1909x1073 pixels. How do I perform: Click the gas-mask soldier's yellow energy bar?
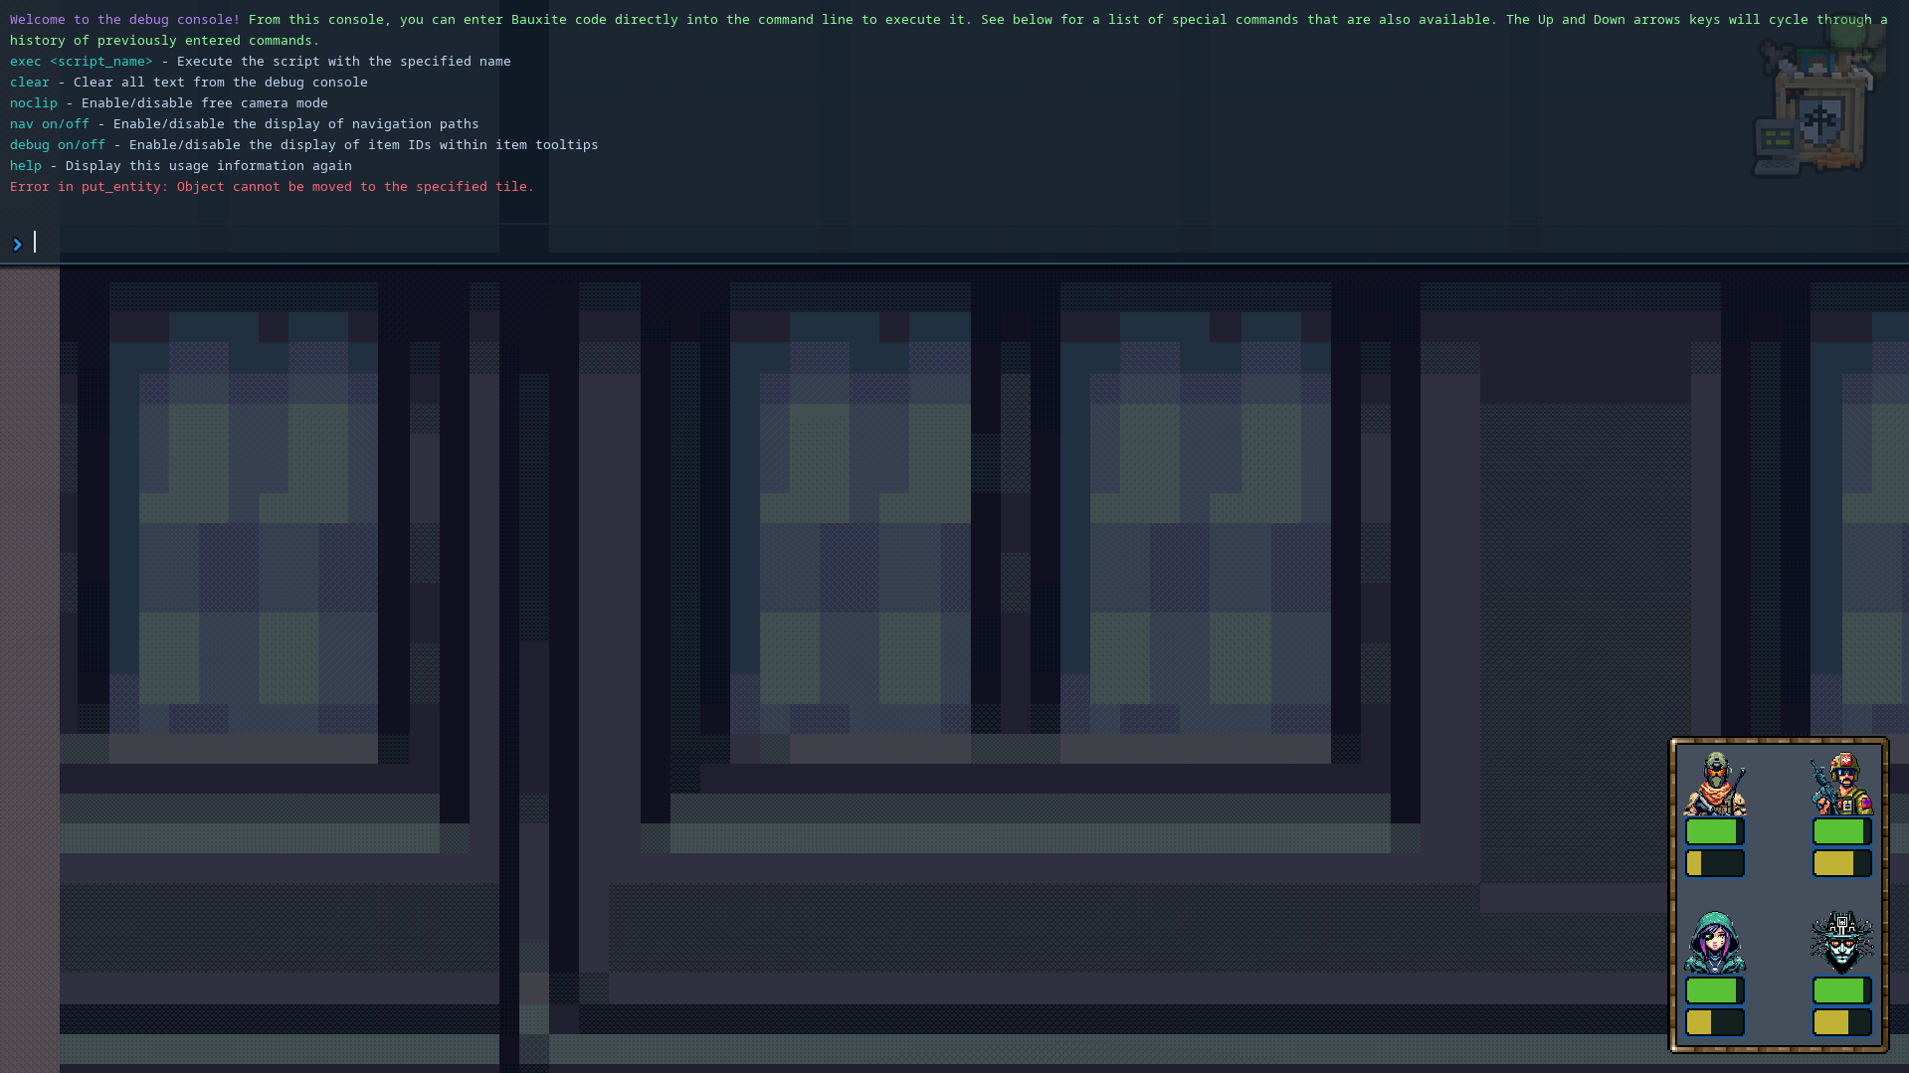coord(1715,863)
